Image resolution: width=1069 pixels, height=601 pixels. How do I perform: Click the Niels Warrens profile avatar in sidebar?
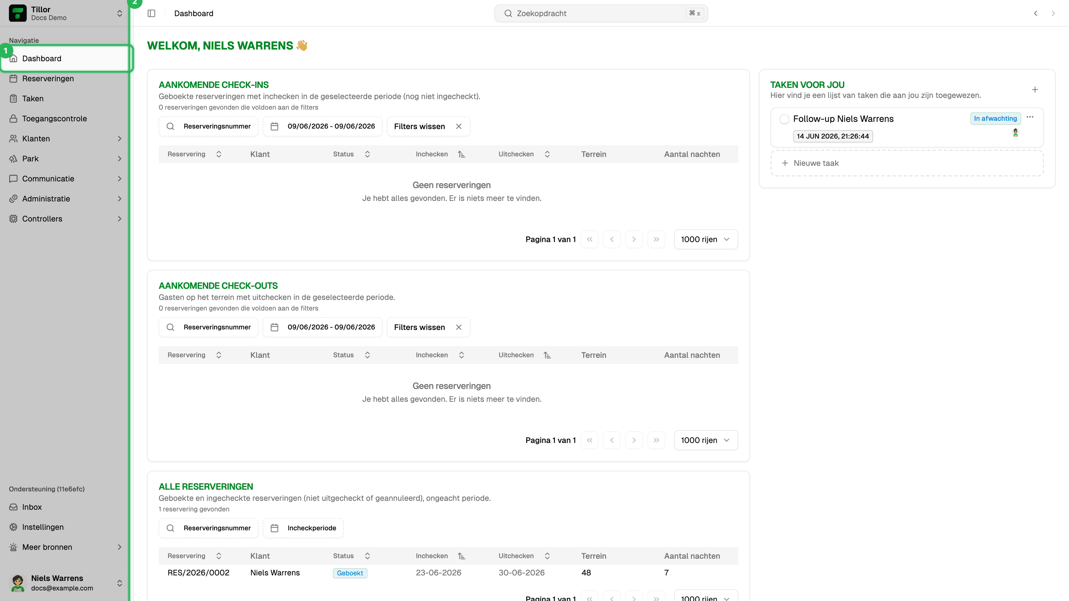point(18,583)
